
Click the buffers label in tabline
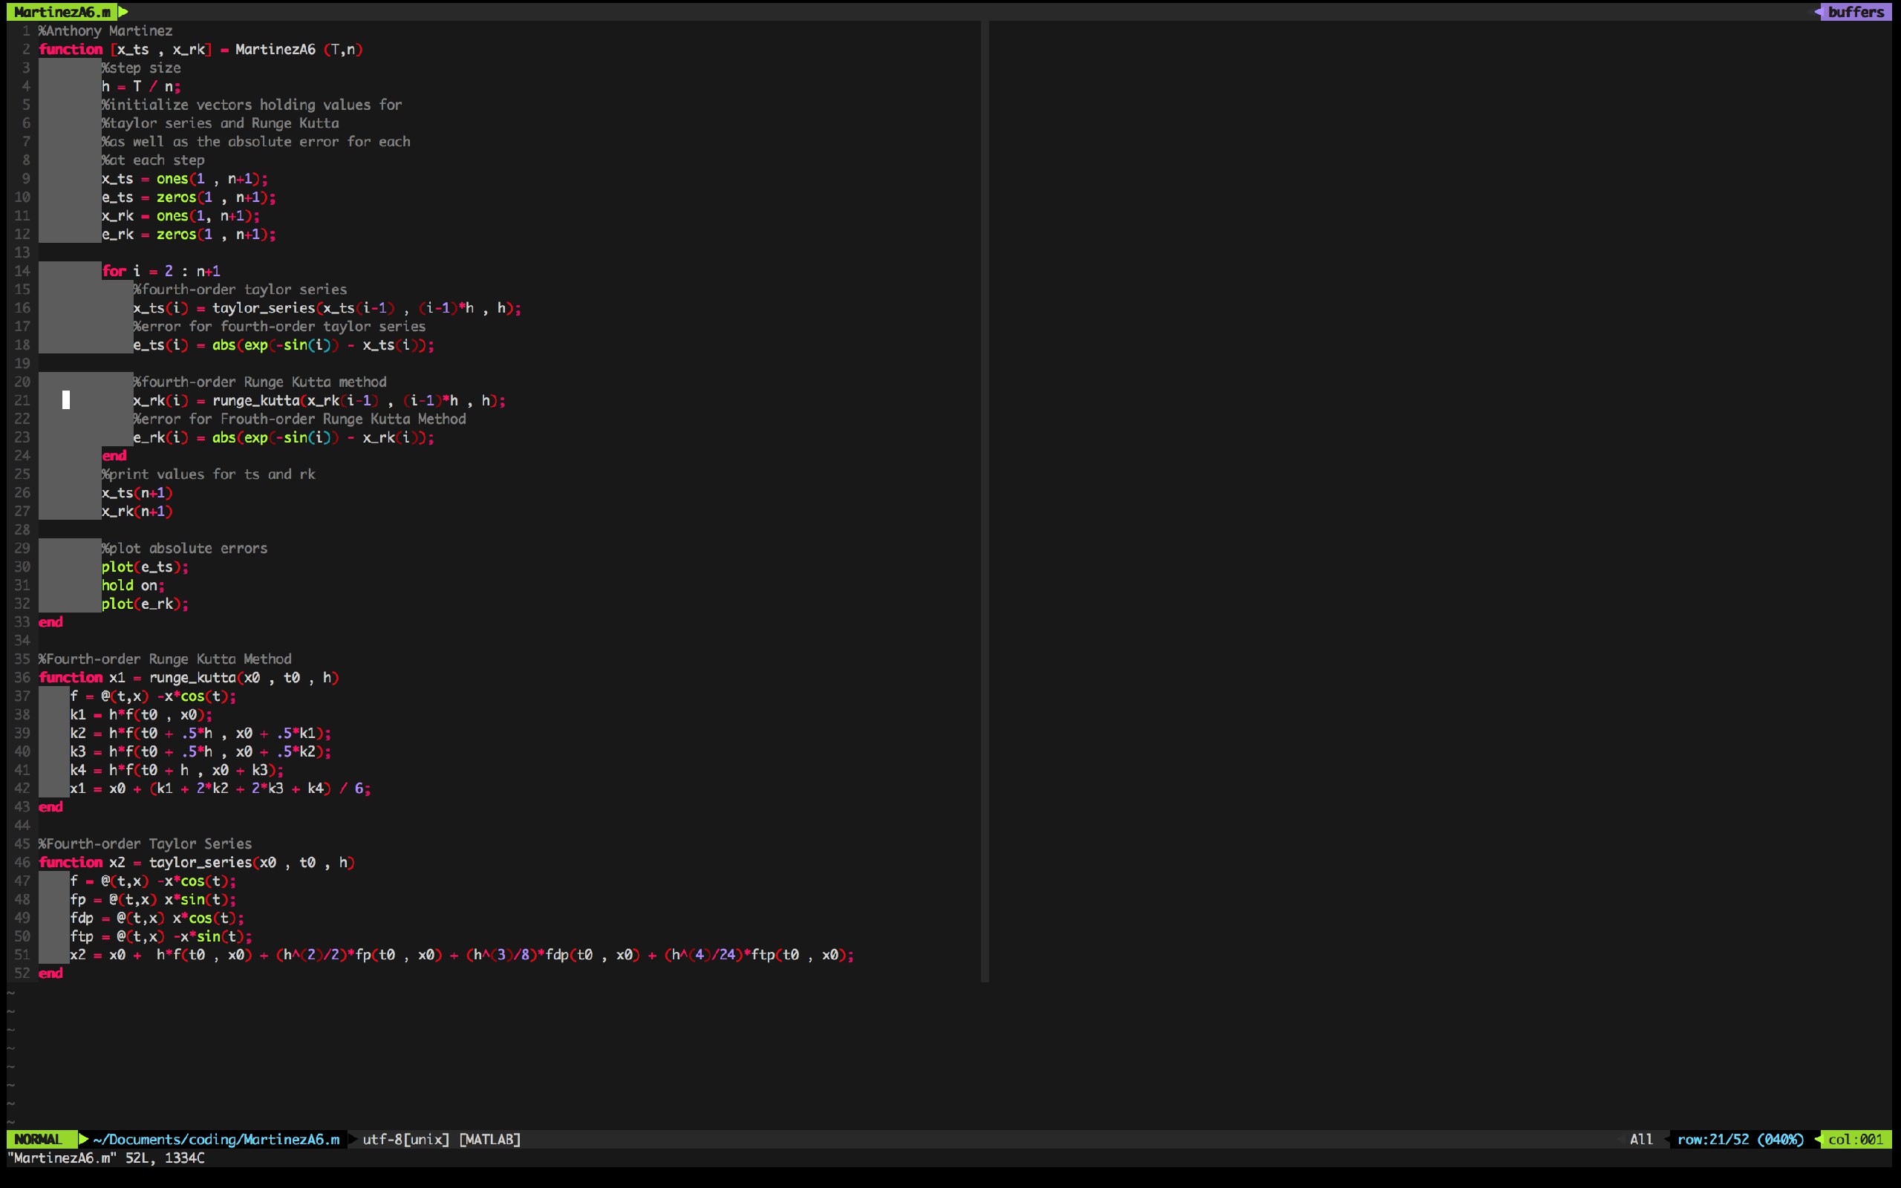click(1856, 12)
